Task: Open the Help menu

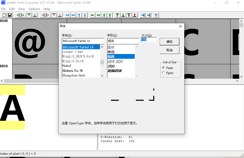Action: 47,9
